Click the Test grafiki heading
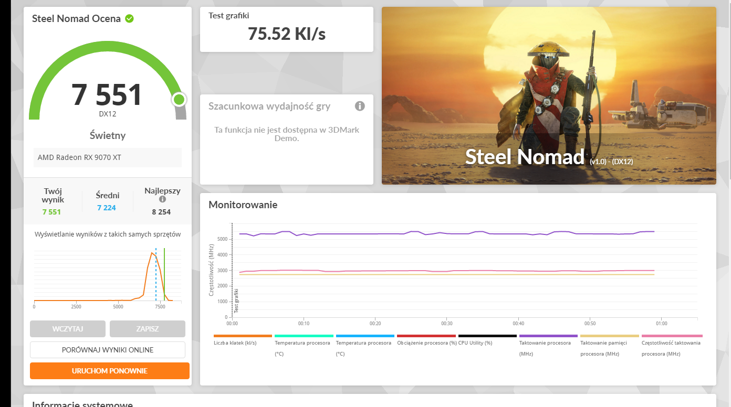Image resolution: width=731 pixels, height=407 pixels. (229, 15)
